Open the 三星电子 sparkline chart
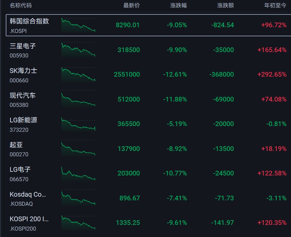Viewport: 291px width, 237px height. click(x=79, y=50)
